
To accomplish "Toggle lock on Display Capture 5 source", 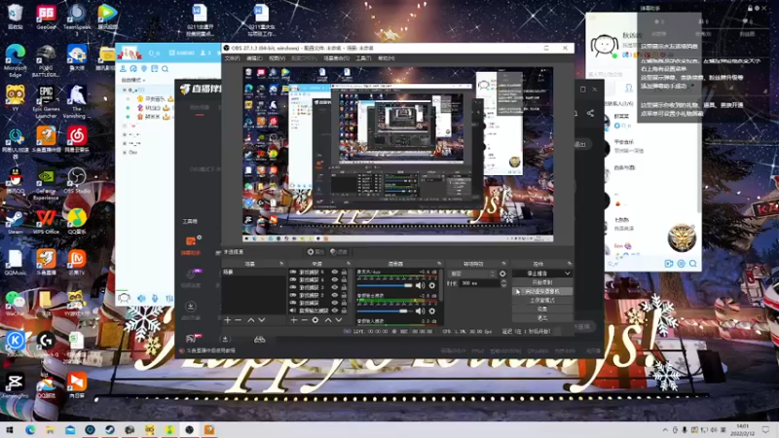I will (x=344, y=273).
